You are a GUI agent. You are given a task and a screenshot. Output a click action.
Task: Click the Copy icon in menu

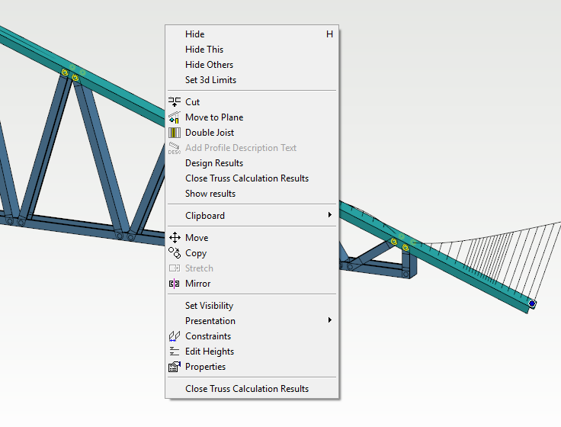click(x=175, y=253)
